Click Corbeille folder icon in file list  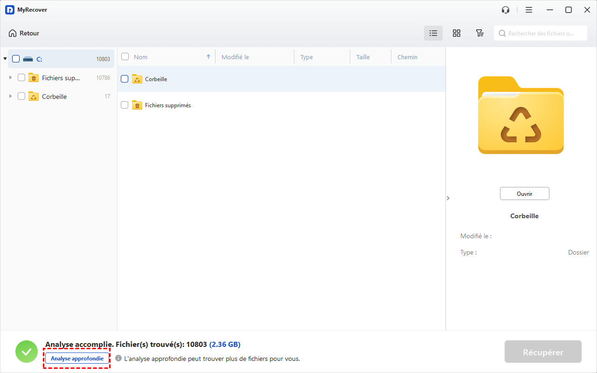coord(137,79)
